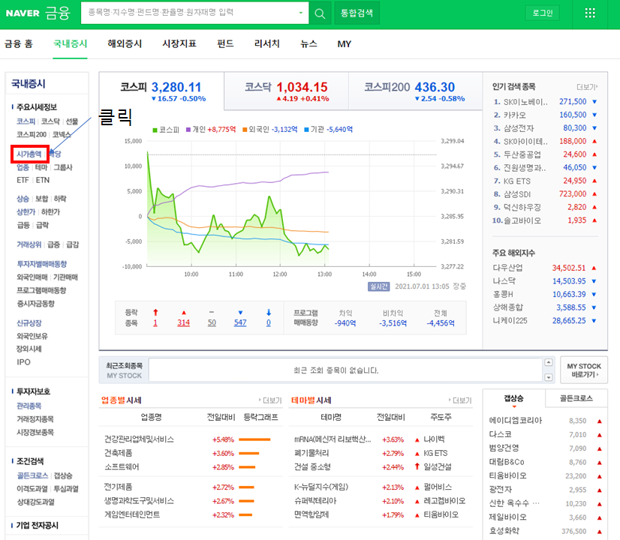This screenshot has width=620, height=540.
Task: Open 건강관리업체및서비스 sector row
Action: [x=139, y=439]
